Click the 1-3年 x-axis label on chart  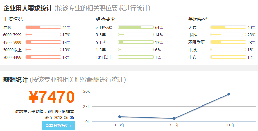tap(120, 125)
